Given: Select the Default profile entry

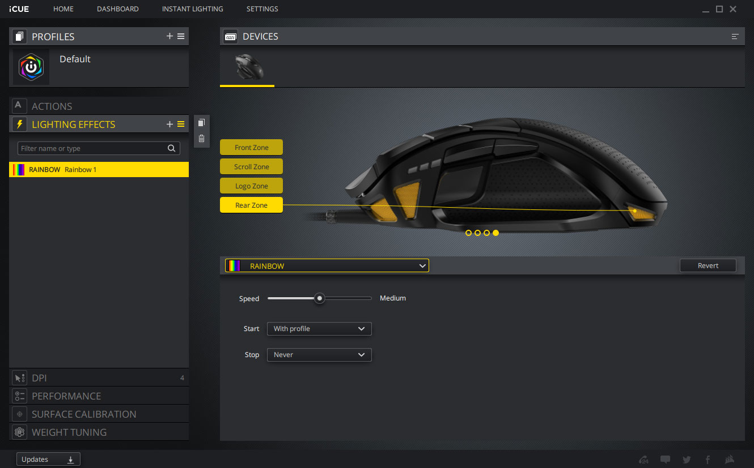Looking at the screenshot, I should (99, 67).
